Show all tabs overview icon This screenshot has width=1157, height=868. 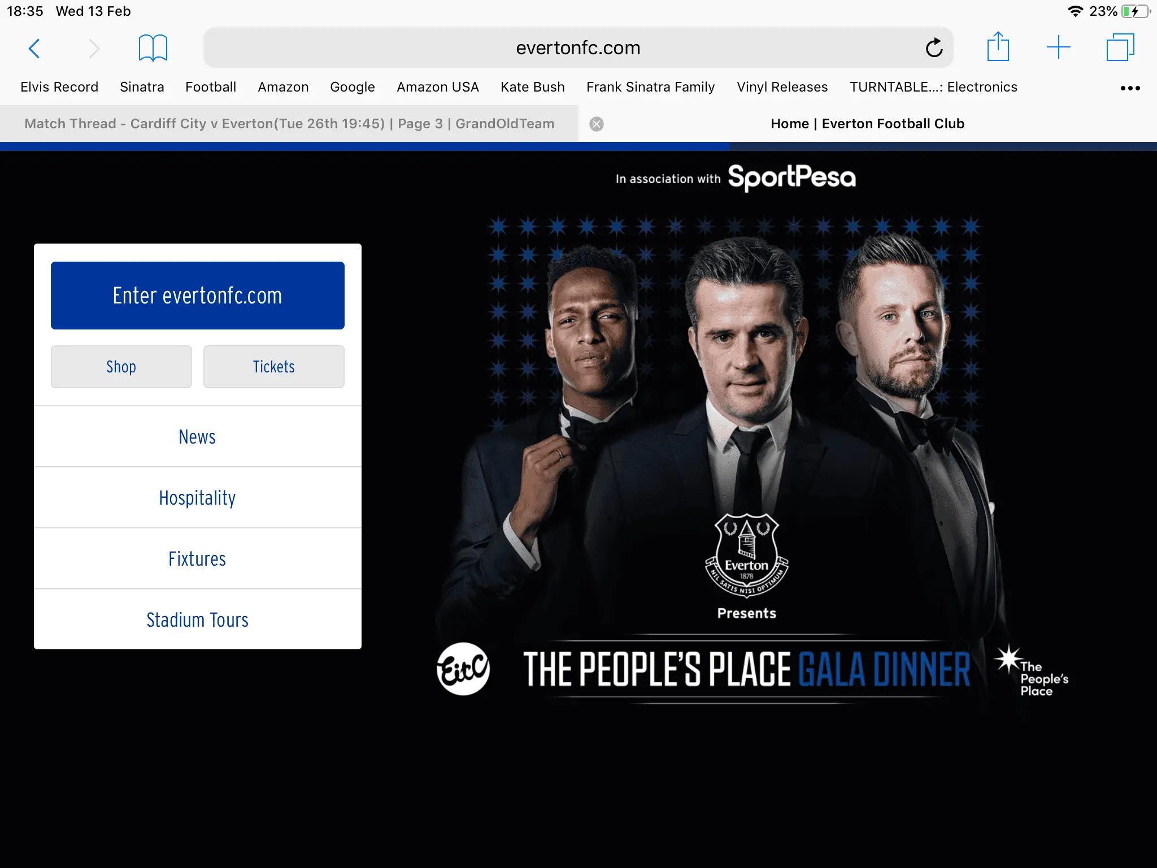(x=1120, y=47)
